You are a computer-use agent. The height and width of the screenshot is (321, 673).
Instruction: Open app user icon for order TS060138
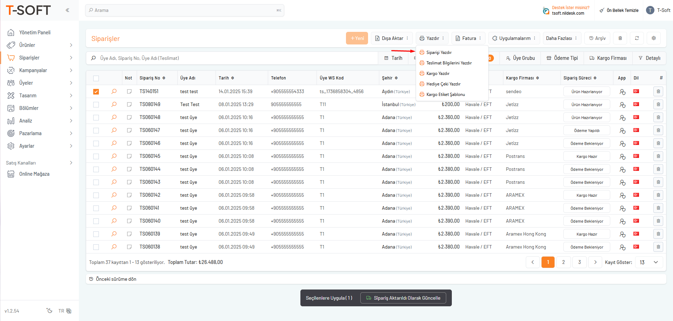click(x=622, y=247)
